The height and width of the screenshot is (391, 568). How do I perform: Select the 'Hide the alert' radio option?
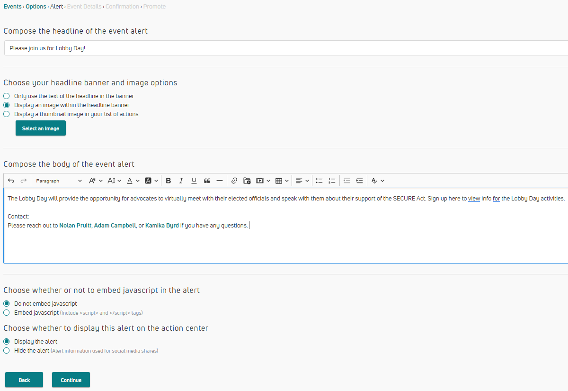7,351
